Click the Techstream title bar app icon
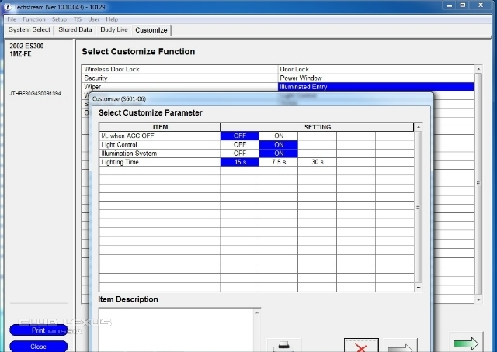 (x=7, y=7)
